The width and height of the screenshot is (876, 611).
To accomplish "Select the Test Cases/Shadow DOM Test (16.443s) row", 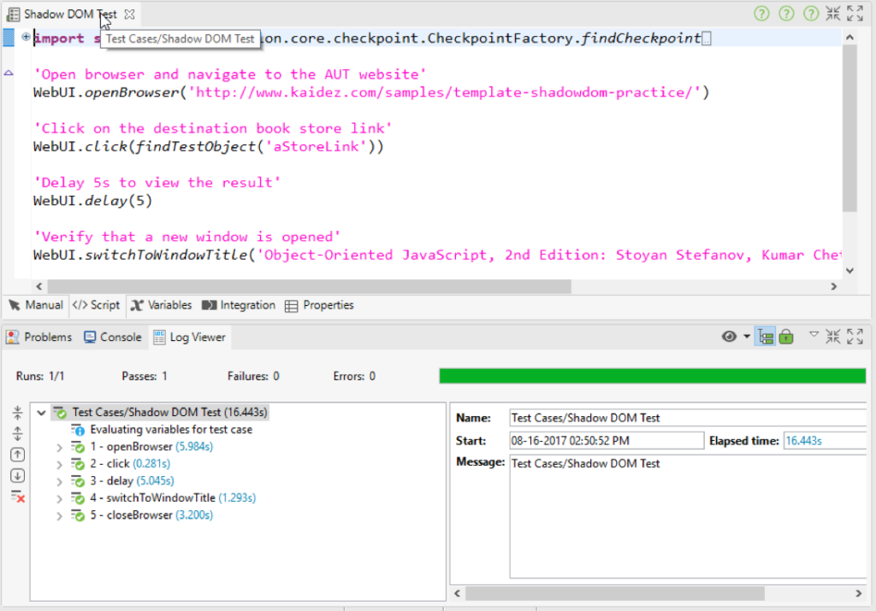I will (x=160, y=413).
